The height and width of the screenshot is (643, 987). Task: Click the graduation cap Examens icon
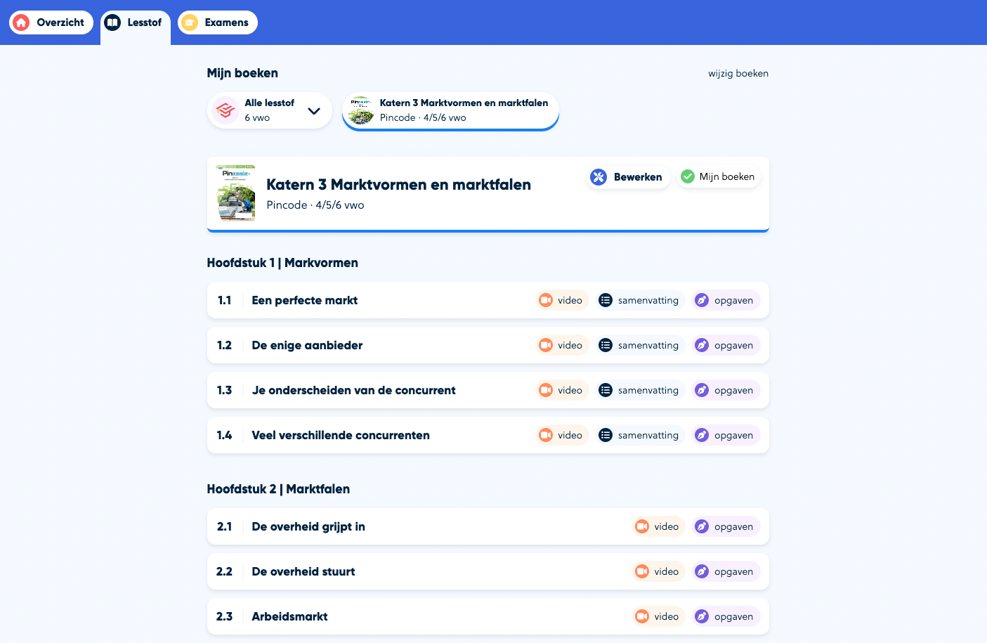point(190,22)
